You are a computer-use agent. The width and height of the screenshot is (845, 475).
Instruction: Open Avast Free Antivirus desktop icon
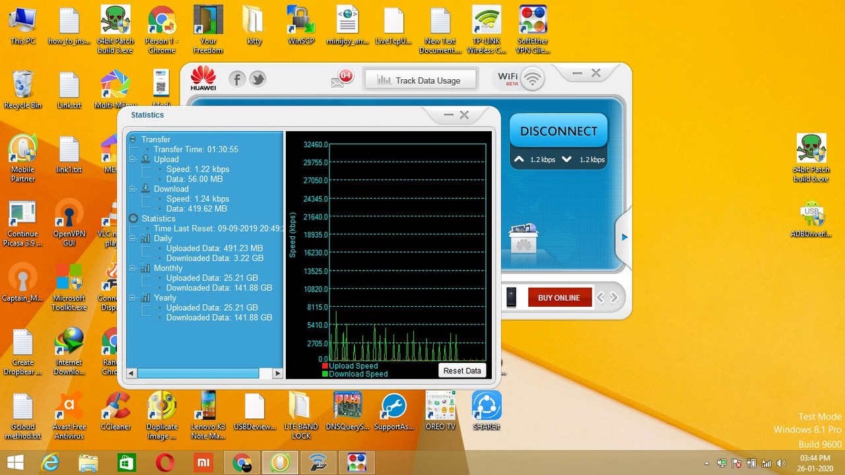pos(69,416)
